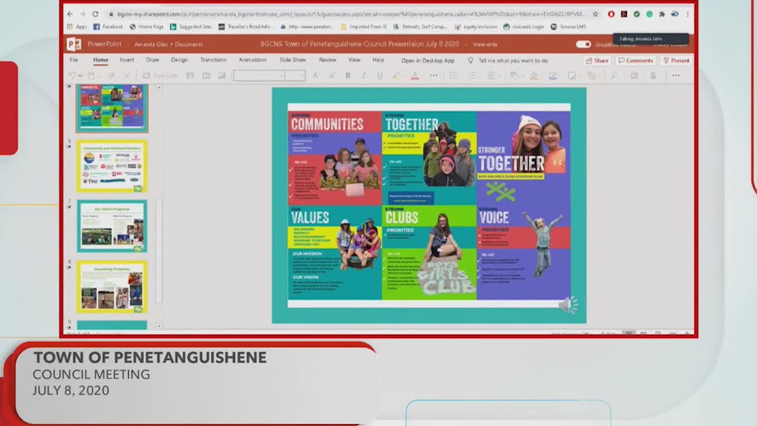Click the thumbnail pane scroll up arrow
757x426 pixels.
[158, 88]
